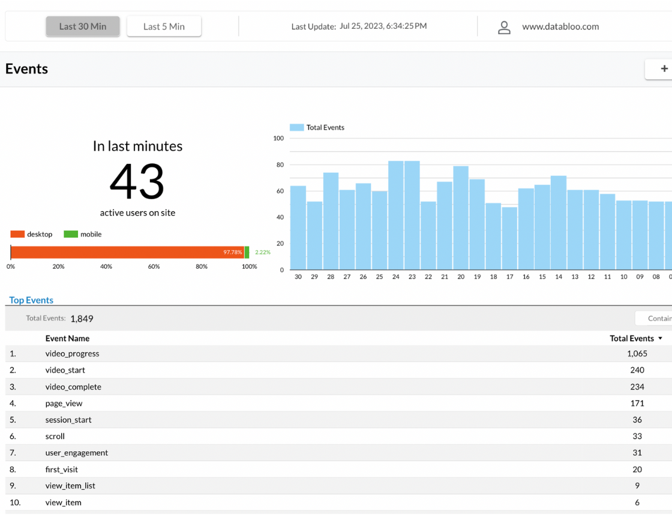Click the Total Events sort arrow
The image size is (672, 516).
pos(661,338)
